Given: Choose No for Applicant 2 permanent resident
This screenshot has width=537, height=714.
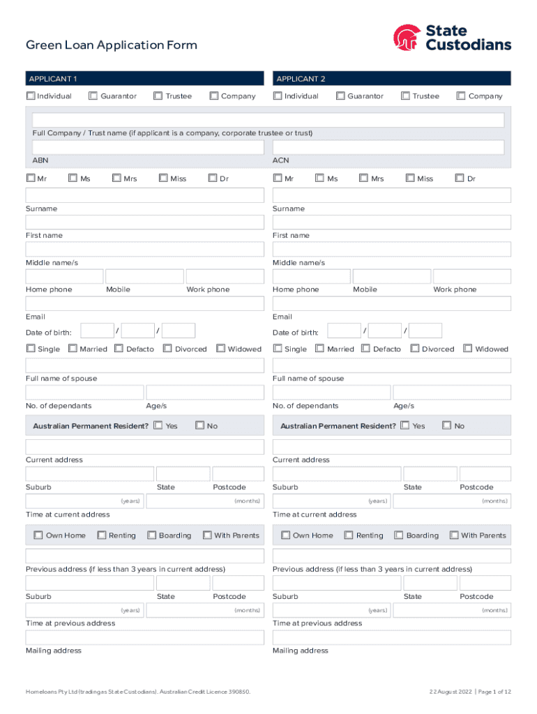Looking at the screenshot, I should [x=447, y=425].
